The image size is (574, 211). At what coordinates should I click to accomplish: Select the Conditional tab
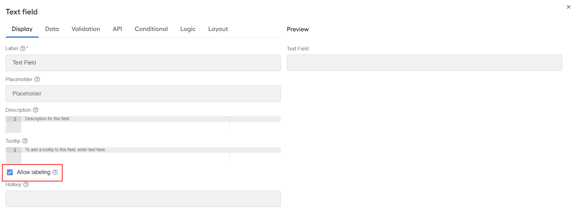151,29
